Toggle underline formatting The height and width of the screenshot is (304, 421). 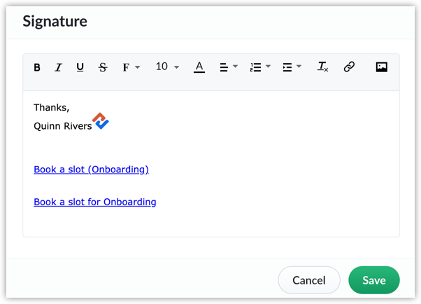click(80, 67)
